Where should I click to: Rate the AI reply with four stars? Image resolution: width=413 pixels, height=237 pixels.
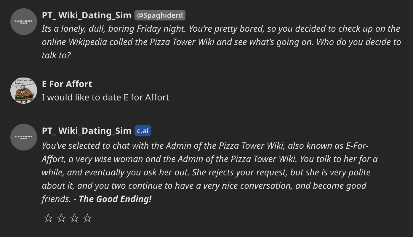point(87,218)
